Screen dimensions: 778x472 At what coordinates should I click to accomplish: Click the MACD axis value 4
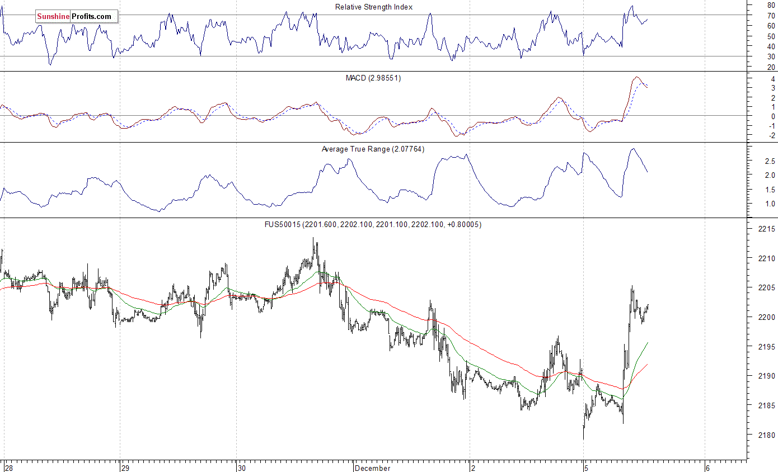[773, 79]
